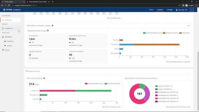The image size is (199, 112).
Task: Open the Settings tab
Action: click(169, 10)
